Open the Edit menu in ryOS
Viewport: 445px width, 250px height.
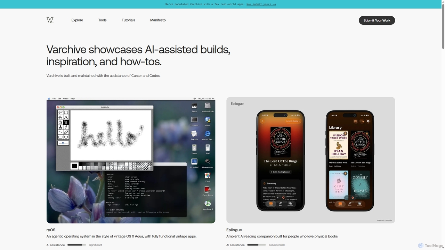(59, 99)
